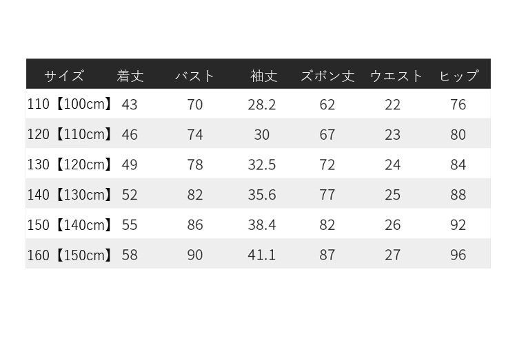Viewport: 517px width, 338px height.
Task: Click the 130【120cm】 size label
Action: (x=70, y=165)
